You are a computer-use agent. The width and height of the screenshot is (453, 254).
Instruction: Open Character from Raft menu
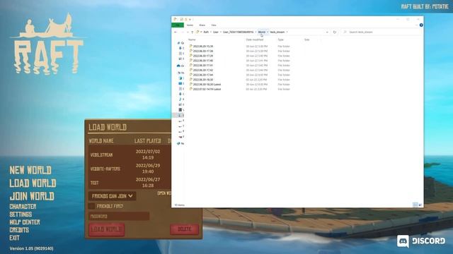[x=23, y=207]
